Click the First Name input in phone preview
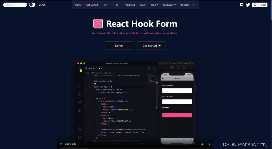Viewport: 272px width, 149px height. (177, 91)
